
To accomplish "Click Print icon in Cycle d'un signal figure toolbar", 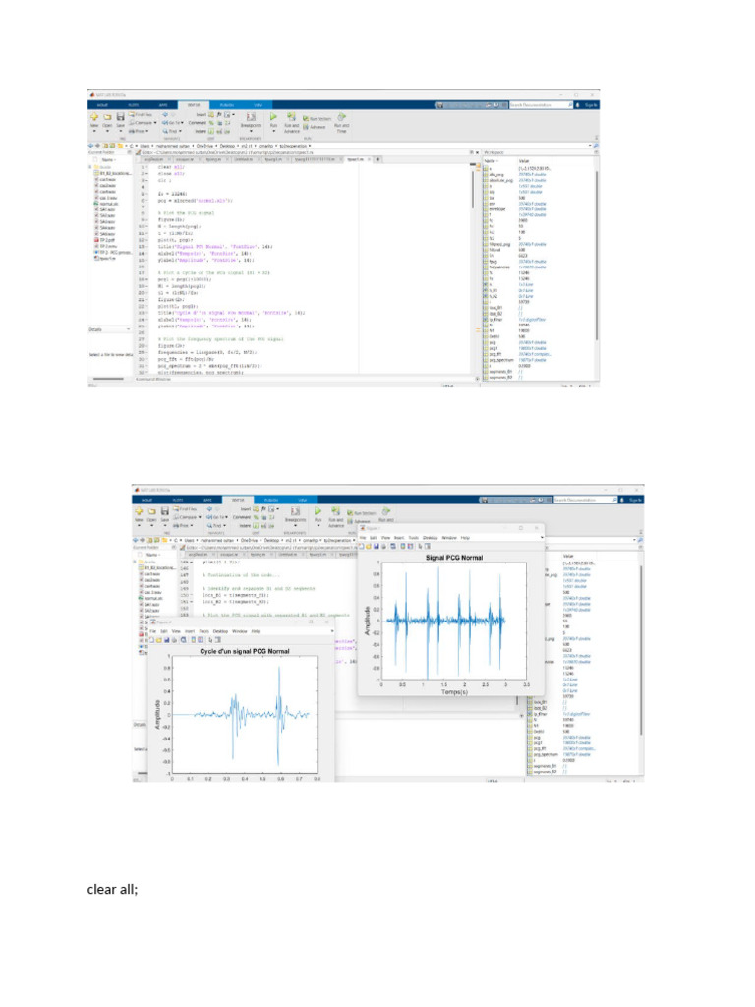I will click(174, 640).
